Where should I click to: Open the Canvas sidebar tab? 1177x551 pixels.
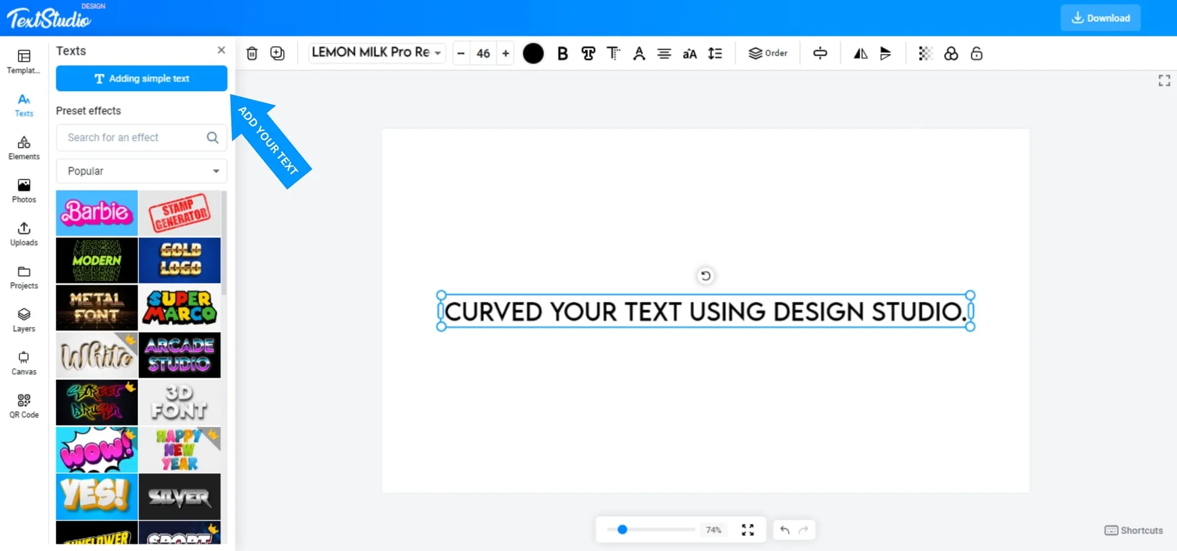click(x=24, y=363)
